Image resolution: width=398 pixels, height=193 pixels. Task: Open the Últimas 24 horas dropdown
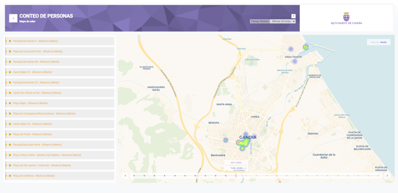(283, 21)
